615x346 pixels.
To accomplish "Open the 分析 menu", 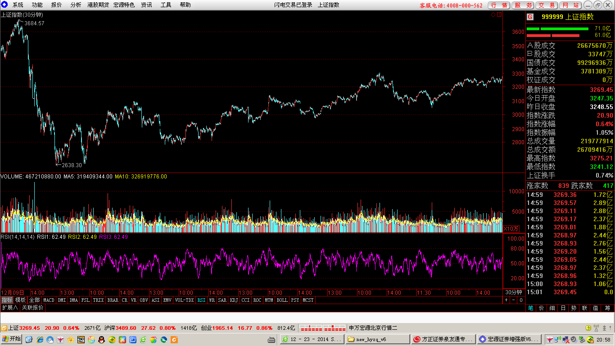I will click(76, 5).
